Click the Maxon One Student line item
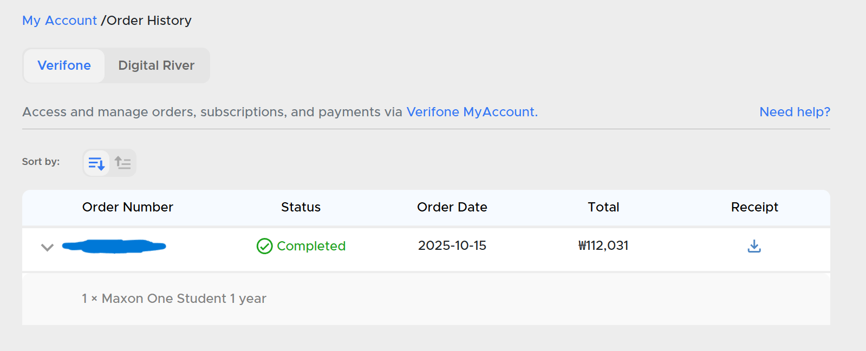 point(174,299)
